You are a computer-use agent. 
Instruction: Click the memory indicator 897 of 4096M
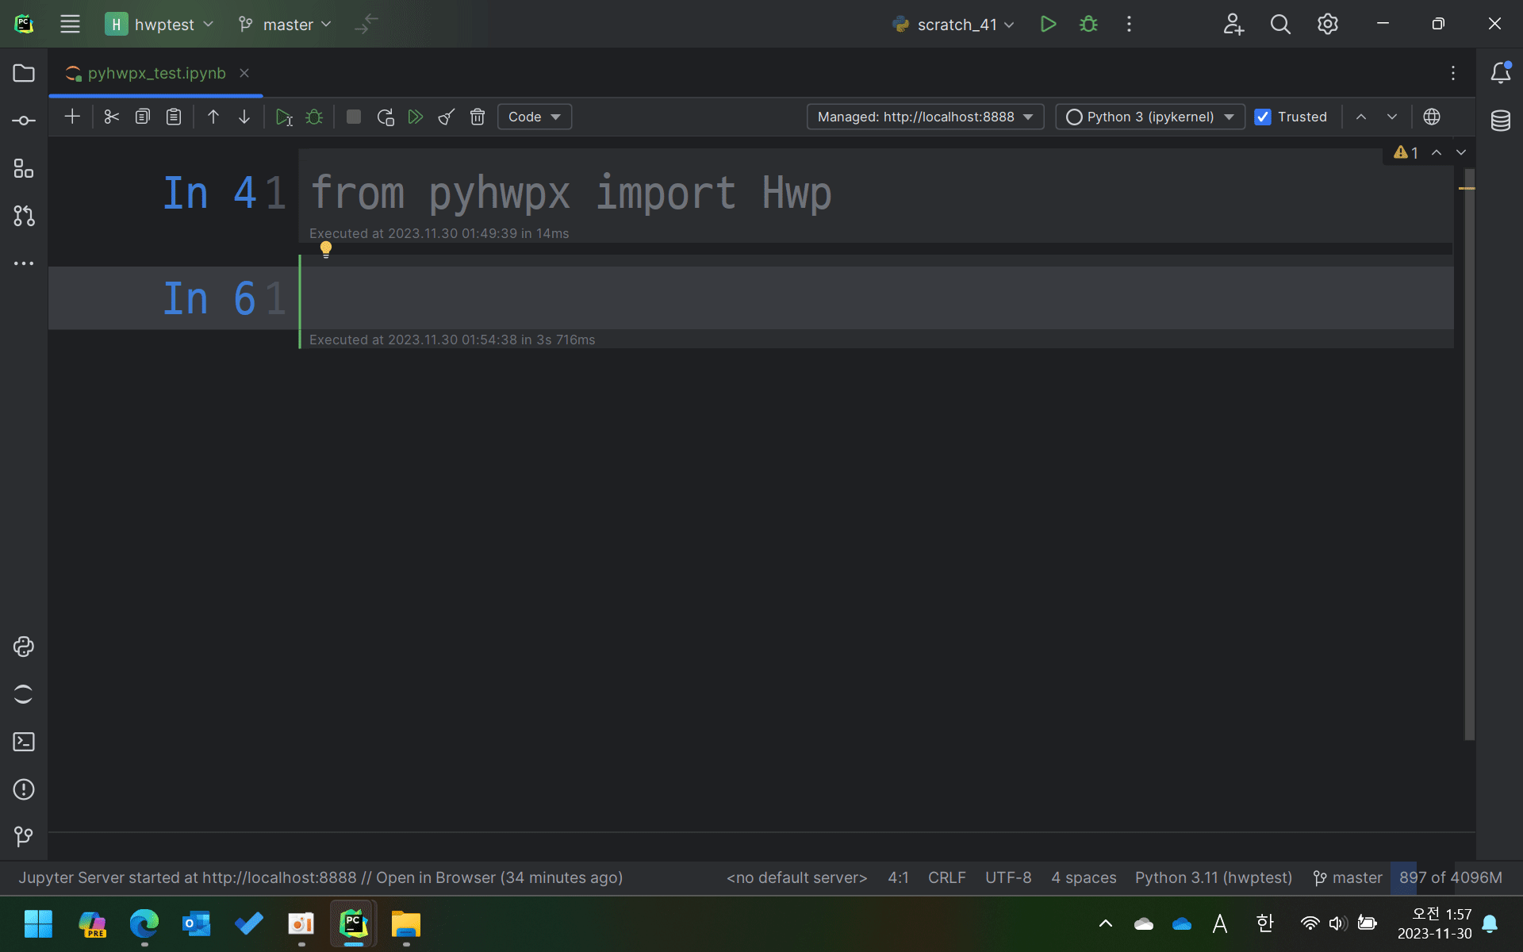click(1450, 877)
